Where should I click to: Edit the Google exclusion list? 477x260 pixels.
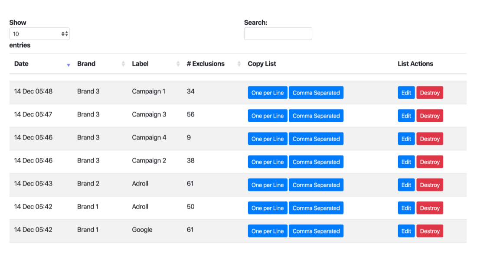406,231
